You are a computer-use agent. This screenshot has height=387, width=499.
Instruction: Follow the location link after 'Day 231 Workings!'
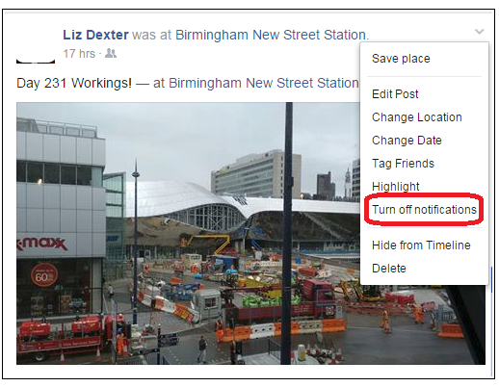[x=264, y=83]
